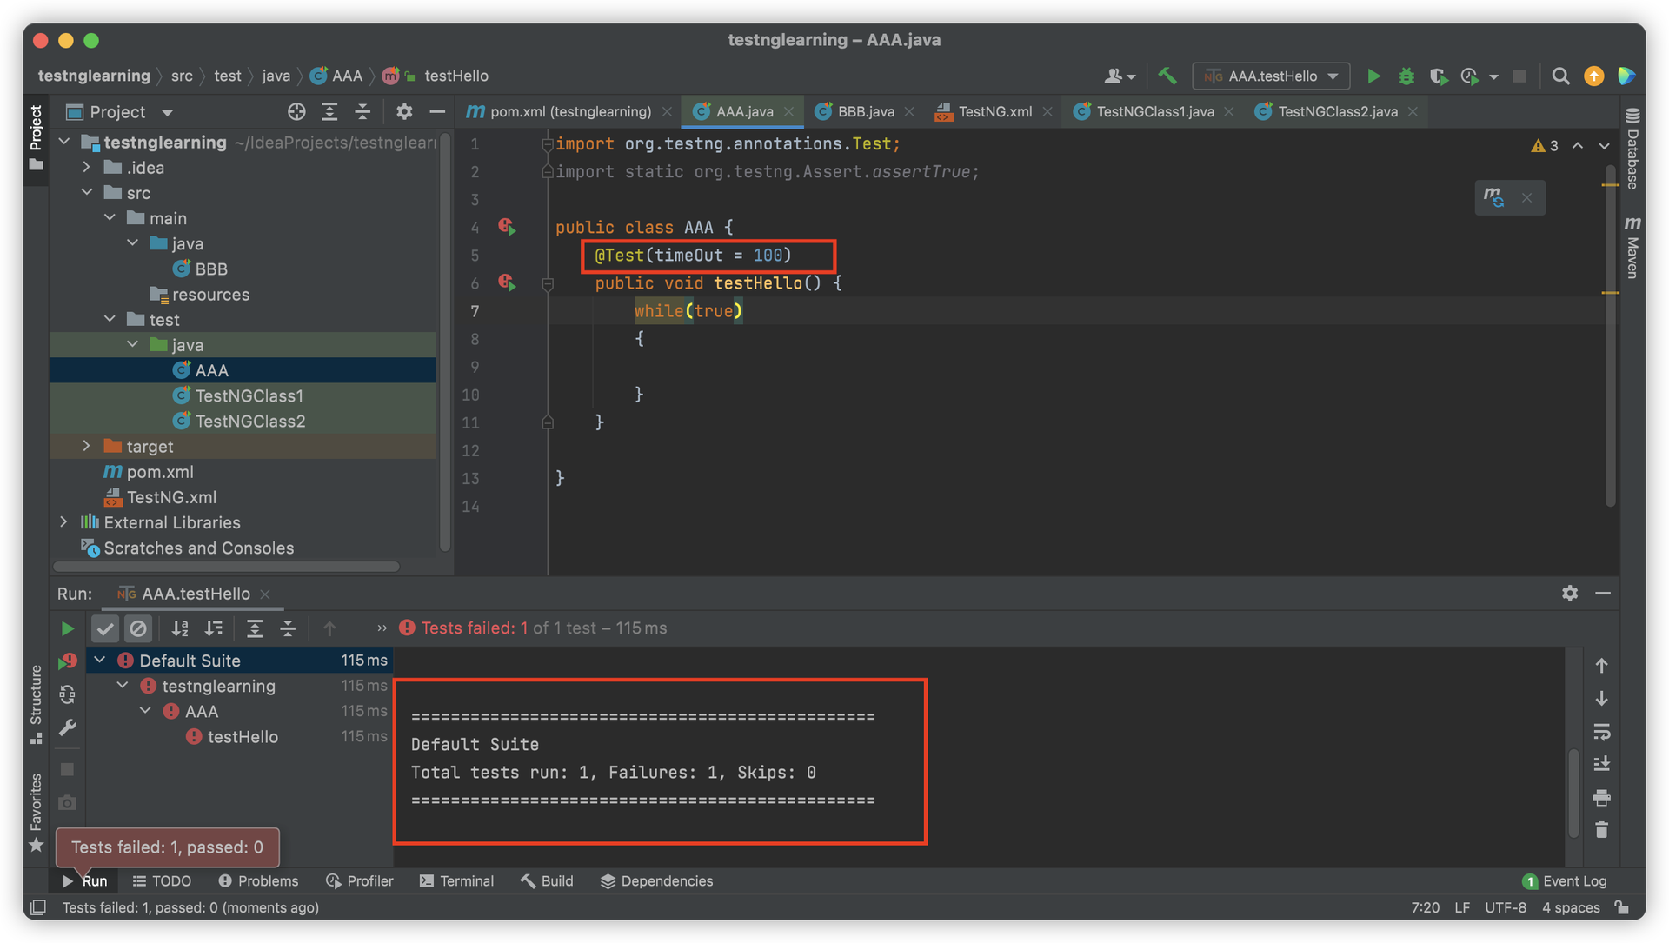Screen dimensions: 1669x943
Task: Click the editor vertical scrollbar
Action: (1610, 335)
